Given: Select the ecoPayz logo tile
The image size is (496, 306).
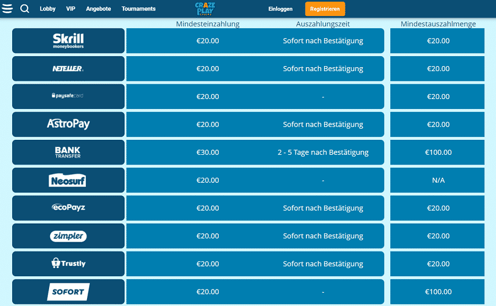Looking at the screenshot, I should pyautogui.click(x=68, y=208).
